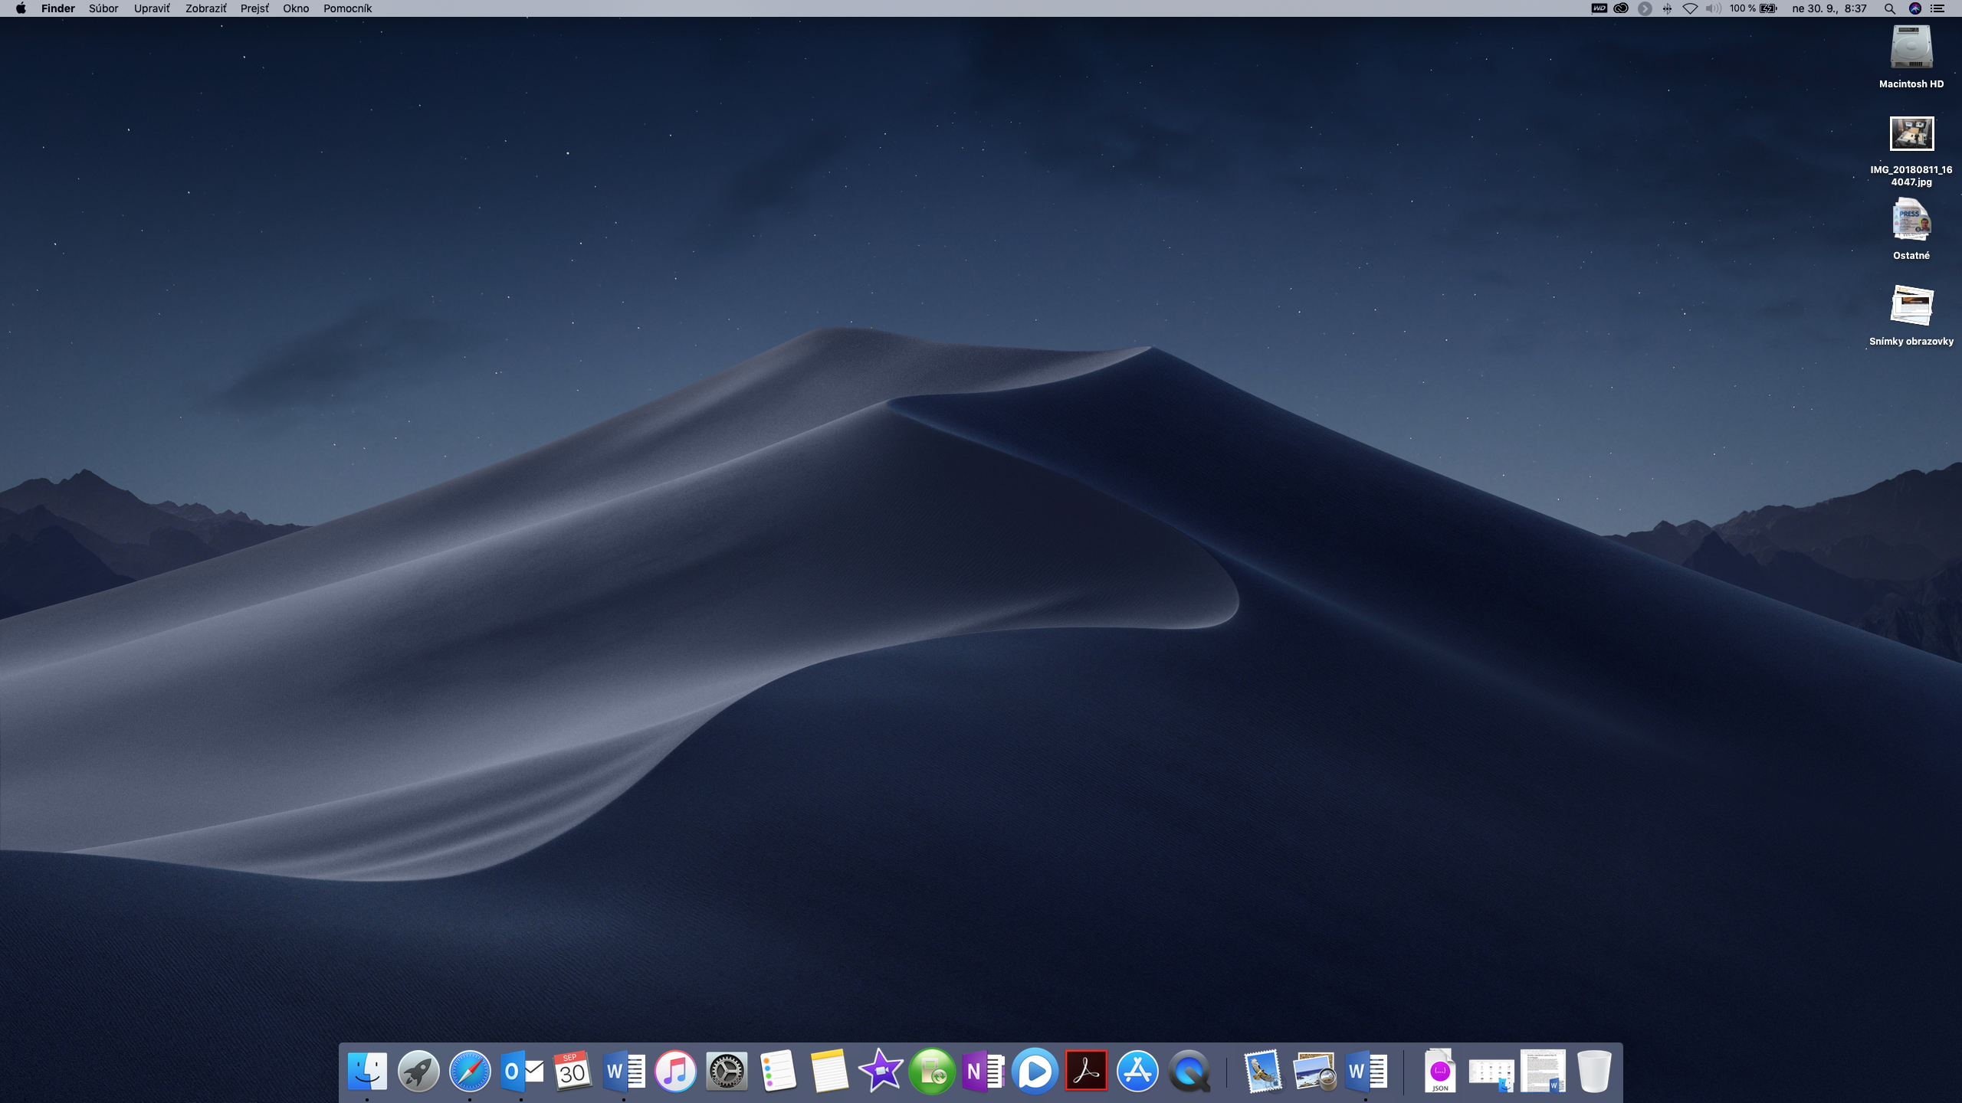Open Spotlight search magnifier
Image resolution: width=1962 pixels, height=1103 pixels.
1890,8
